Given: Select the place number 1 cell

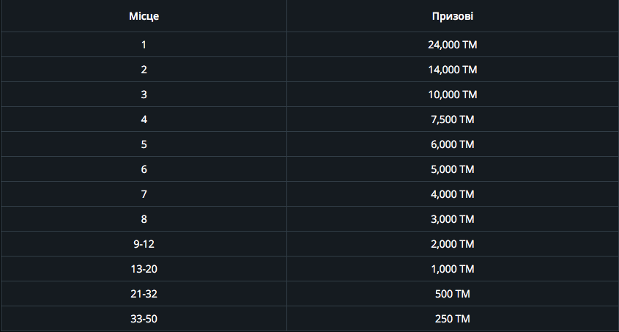Looking at the screenshot, I should pos(144,45).
